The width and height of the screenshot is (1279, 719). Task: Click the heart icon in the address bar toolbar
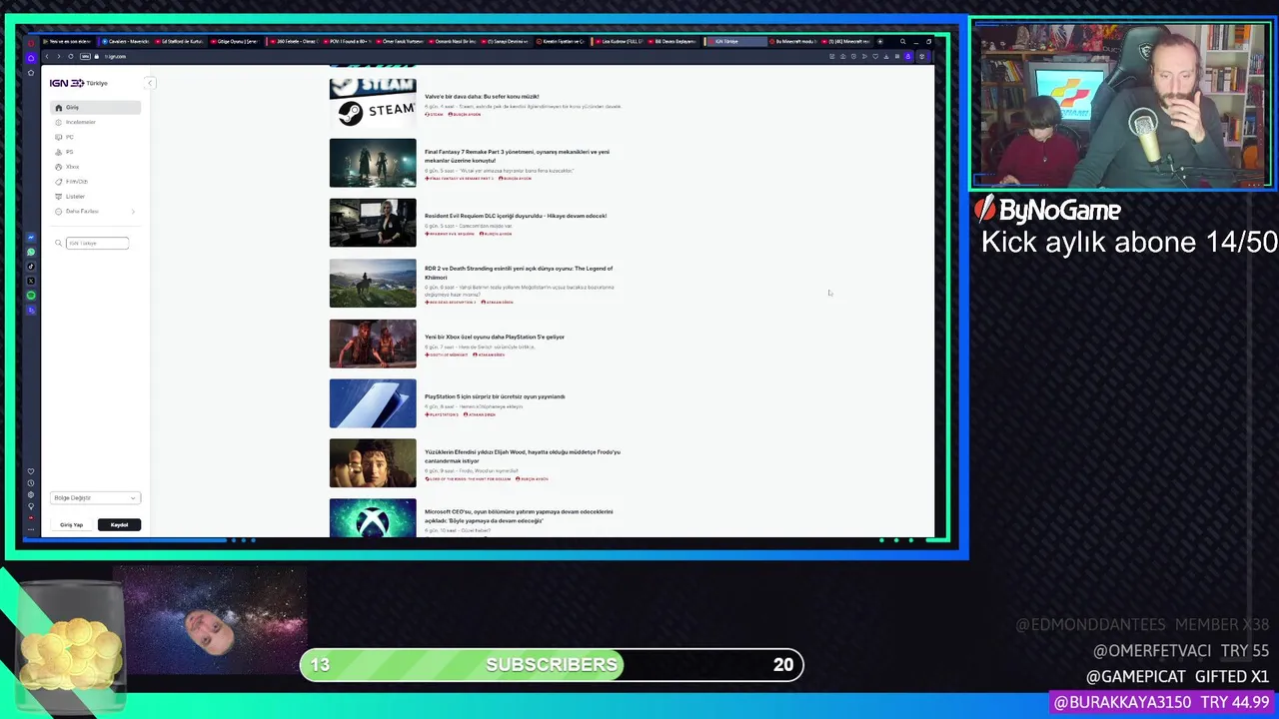(875, 56)
